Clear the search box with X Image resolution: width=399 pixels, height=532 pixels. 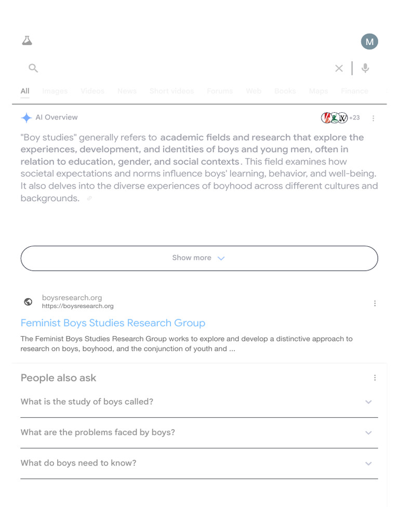pyautogui.click(x=339, y=68)
